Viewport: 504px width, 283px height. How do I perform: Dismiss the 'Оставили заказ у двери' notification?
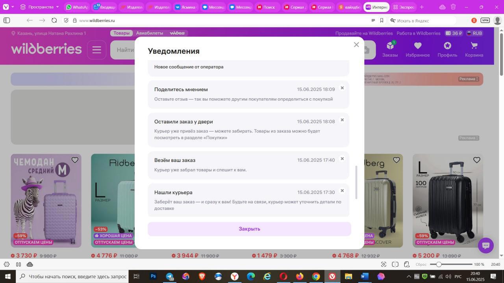342,120
